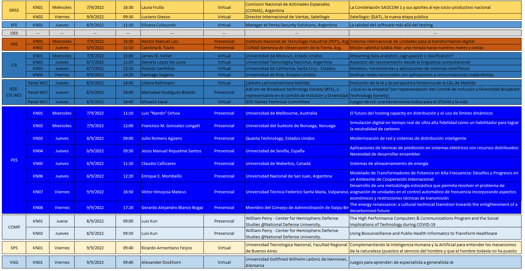Screen dimensions: 525x271
Task: Click Satellogic: $SATL talk title
Action: 389,17
